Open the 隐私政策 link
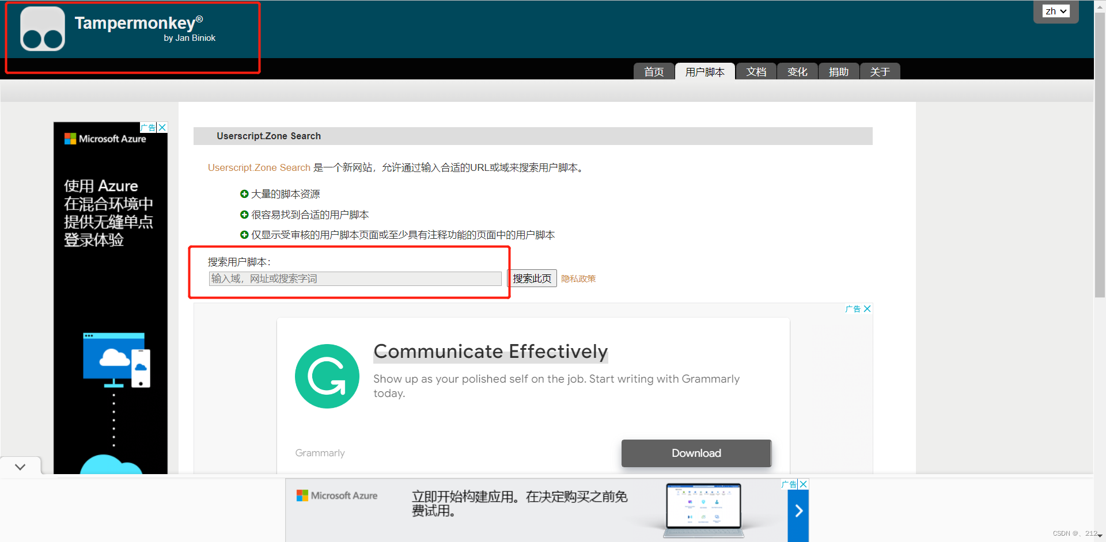 click(578, 278)
